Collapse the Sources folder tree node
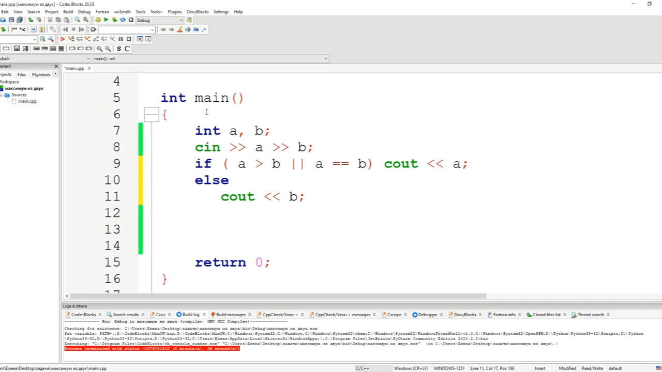 click(2, 95)
